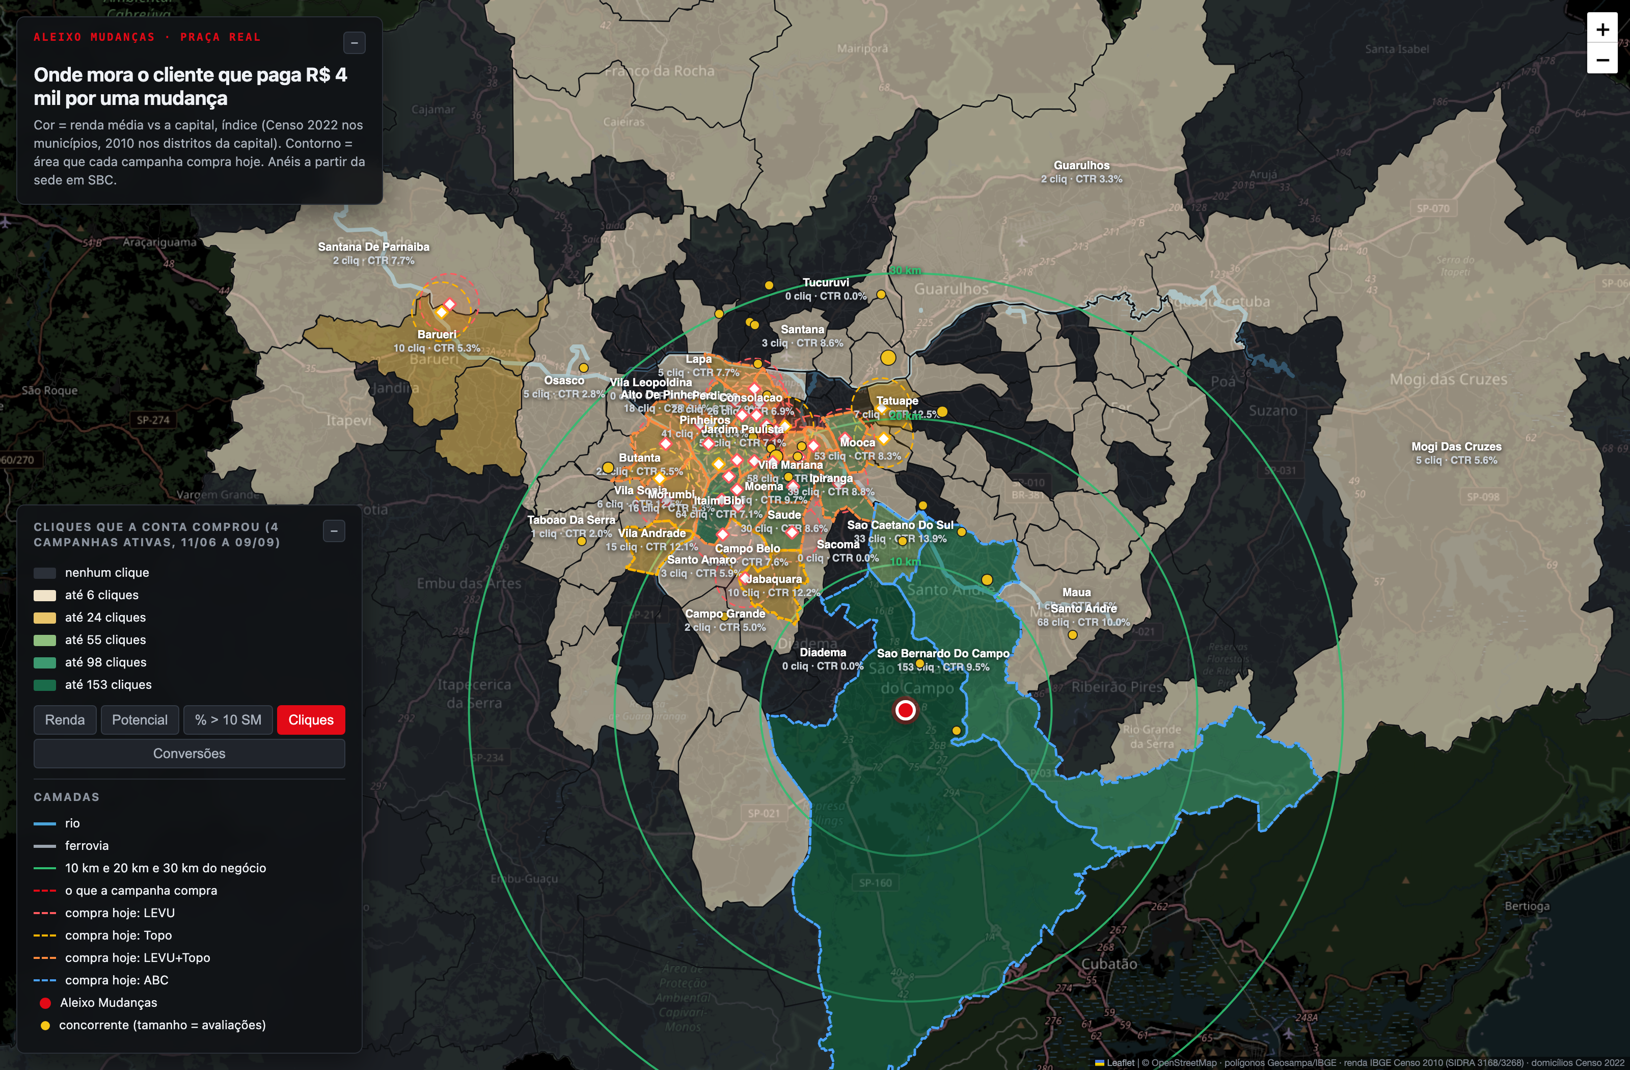The image size is (1630, 1070).
Task: Click the Tucuruvi label with 0 cliq
Action: [x=825, y=289]
